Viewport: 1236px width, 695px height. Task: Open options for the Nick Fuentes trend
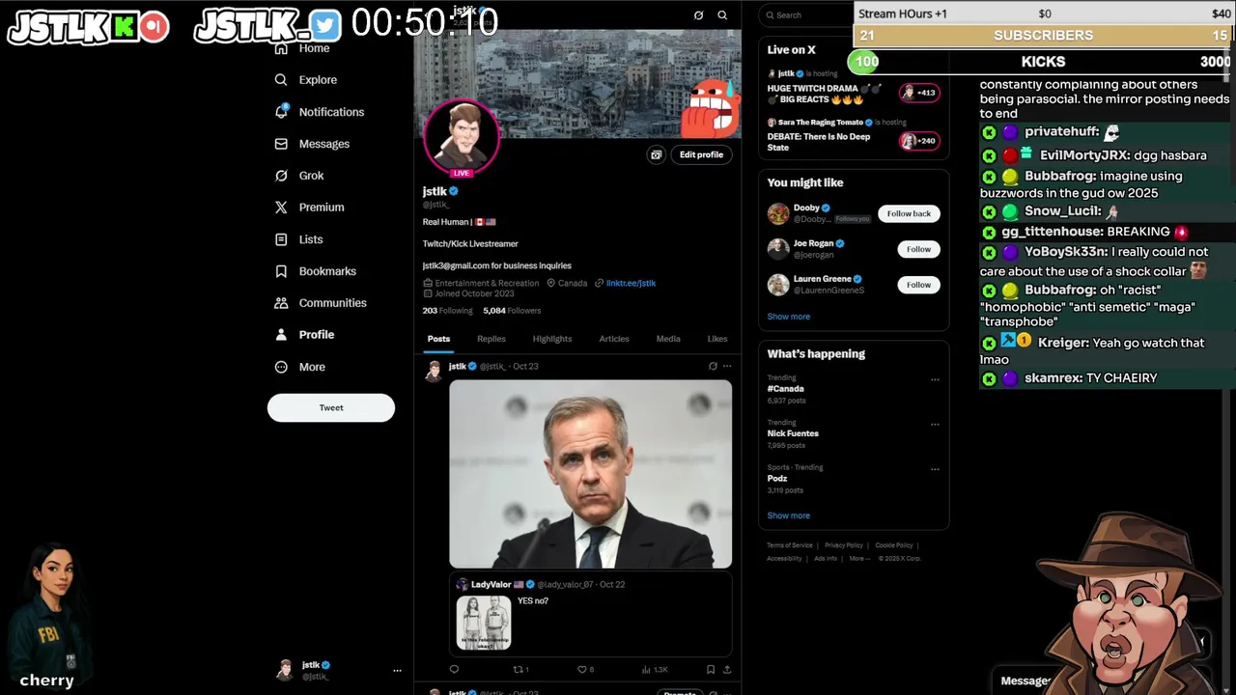[x=935, y=424]
